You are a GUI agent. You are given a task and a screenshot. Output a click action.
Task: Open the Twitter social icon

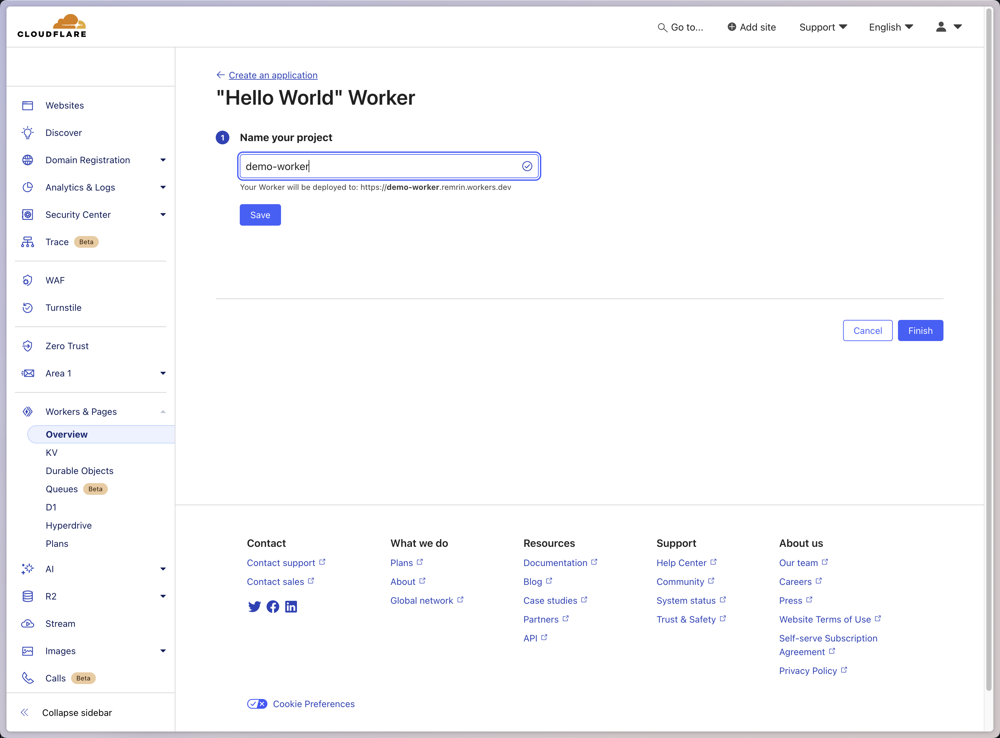pos(254,606)
